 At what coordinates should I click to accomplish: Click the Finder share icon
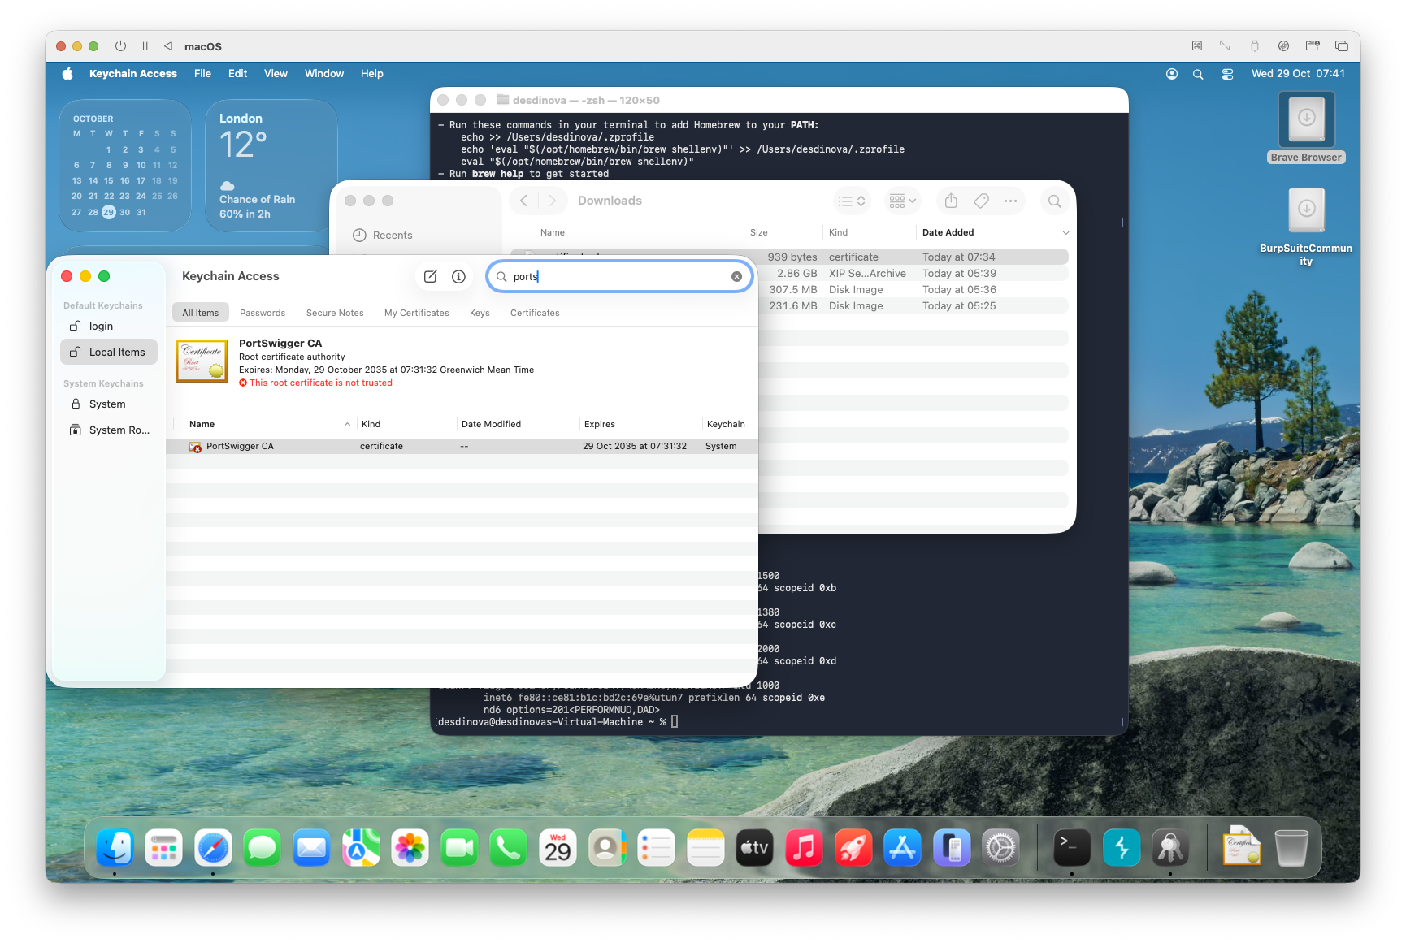click(x=951, y=201)
